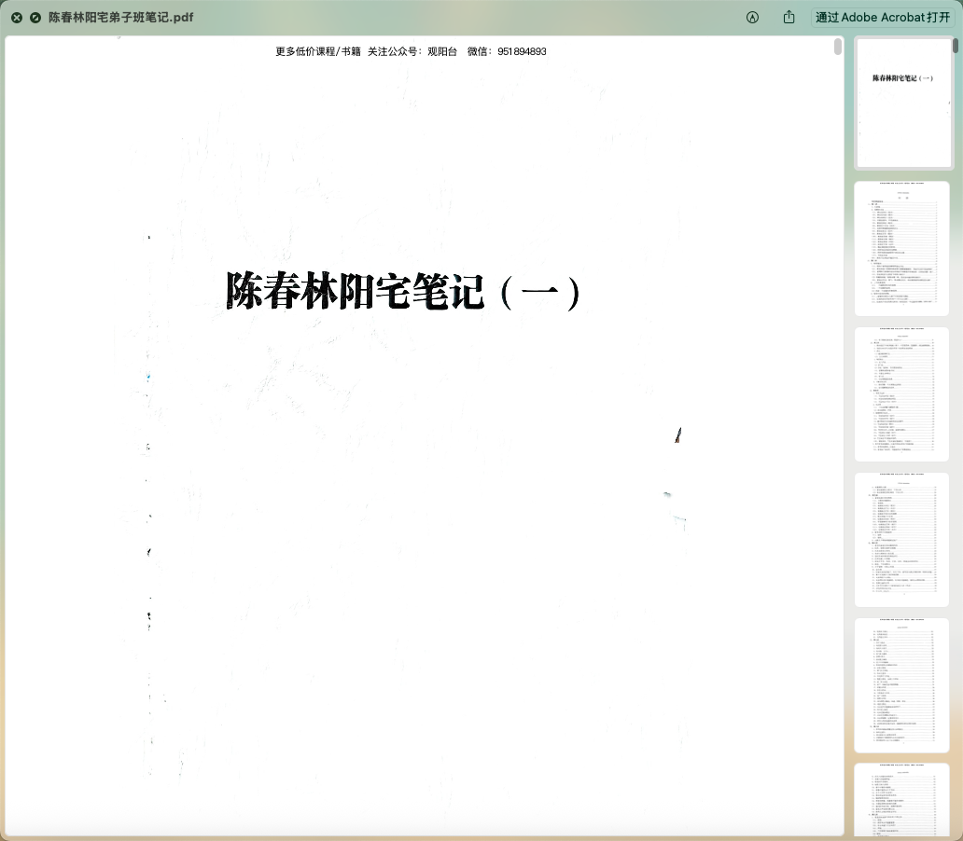The height and width of the screenshot is (841, 963).
Task: Click the document title 陈春林阳宅笔记（一）
Action: [x=403, y=293]
